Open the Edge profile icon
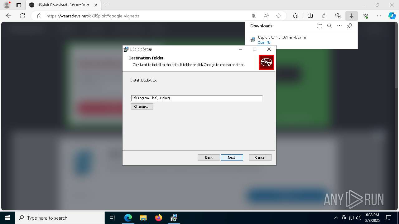Image resolution: width=399 pixels, height=224 pixels. tap(7, 5)
